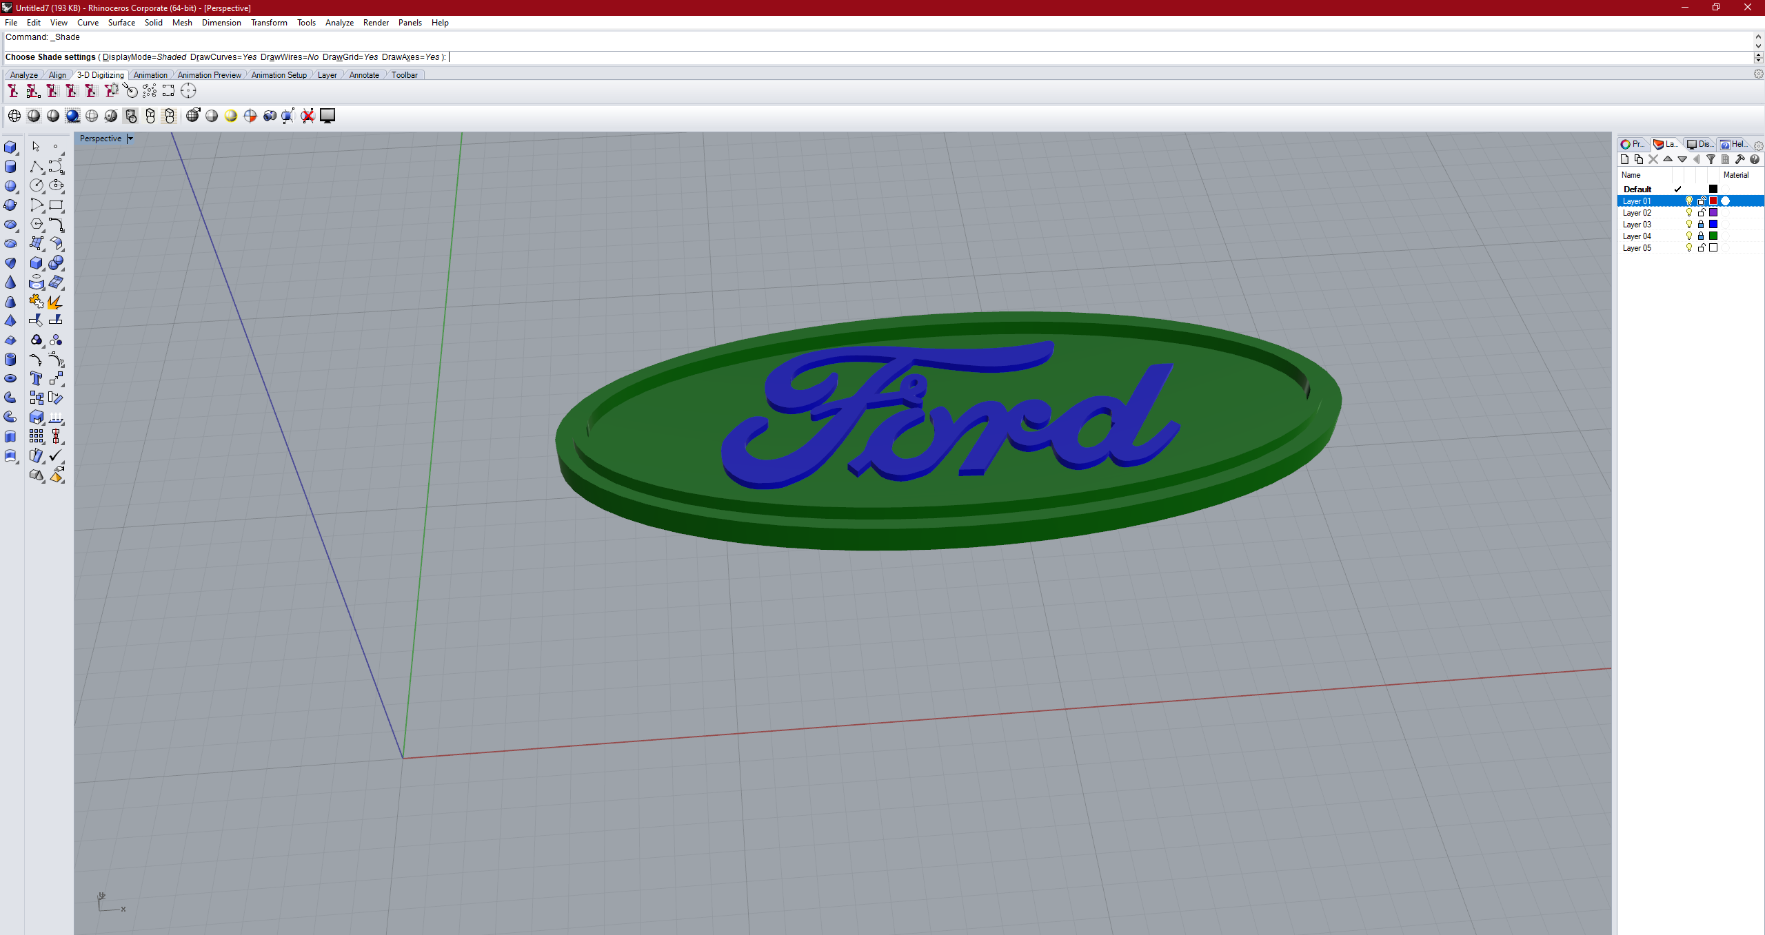Toggle Layer 04 visibility light bulb
The height and width of the screenshot is (935, 1765).
pyautogui.click(x=1688, y=236)
